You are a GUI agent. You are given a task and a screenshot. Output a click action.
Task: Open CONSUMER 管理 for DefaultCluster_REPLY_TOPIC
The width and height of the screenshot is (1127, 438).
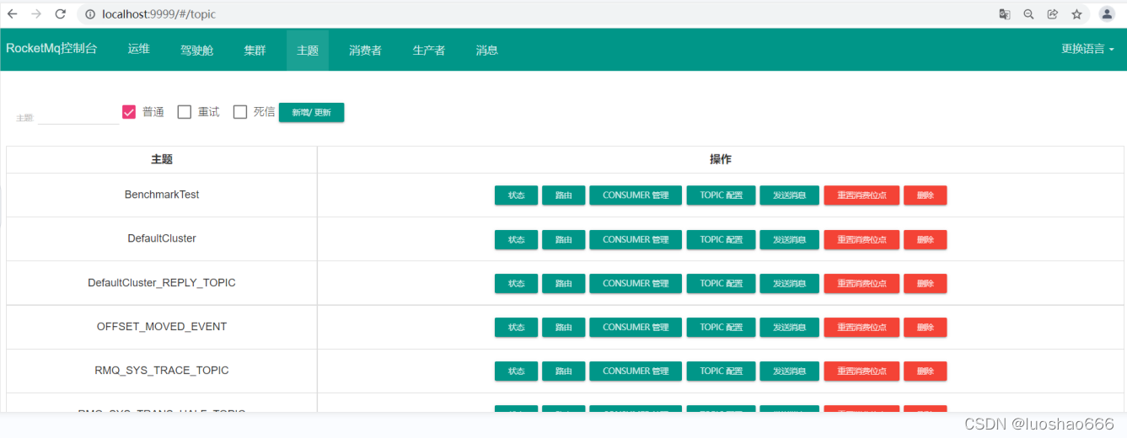click(x=636, y=284)
